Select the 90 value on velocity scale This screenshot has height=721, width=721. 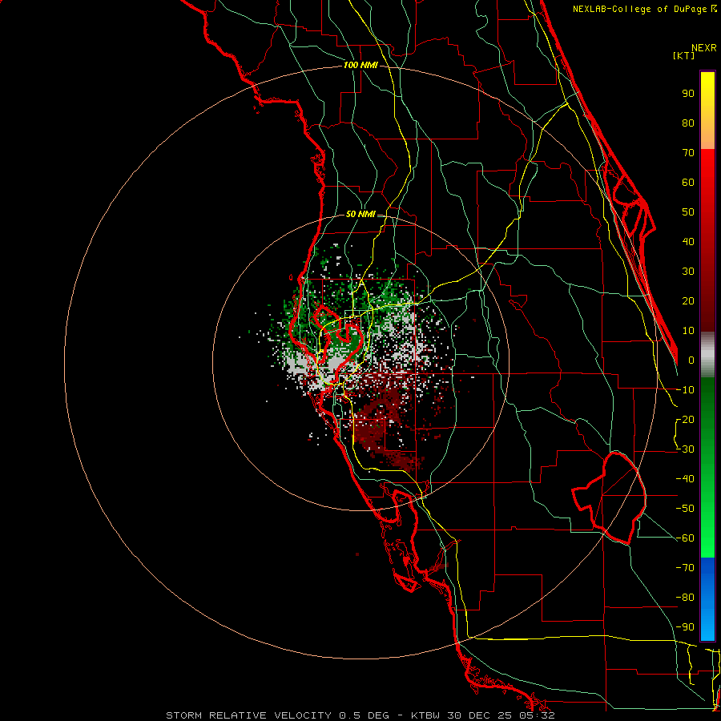pyautogui.click(x=688, y=94)
